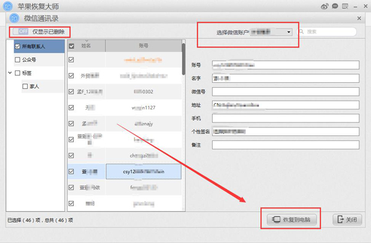Viewport: 371px width, 243px height.
Task: Uncheck the row with account ending 0302
Action: (71, 92)
